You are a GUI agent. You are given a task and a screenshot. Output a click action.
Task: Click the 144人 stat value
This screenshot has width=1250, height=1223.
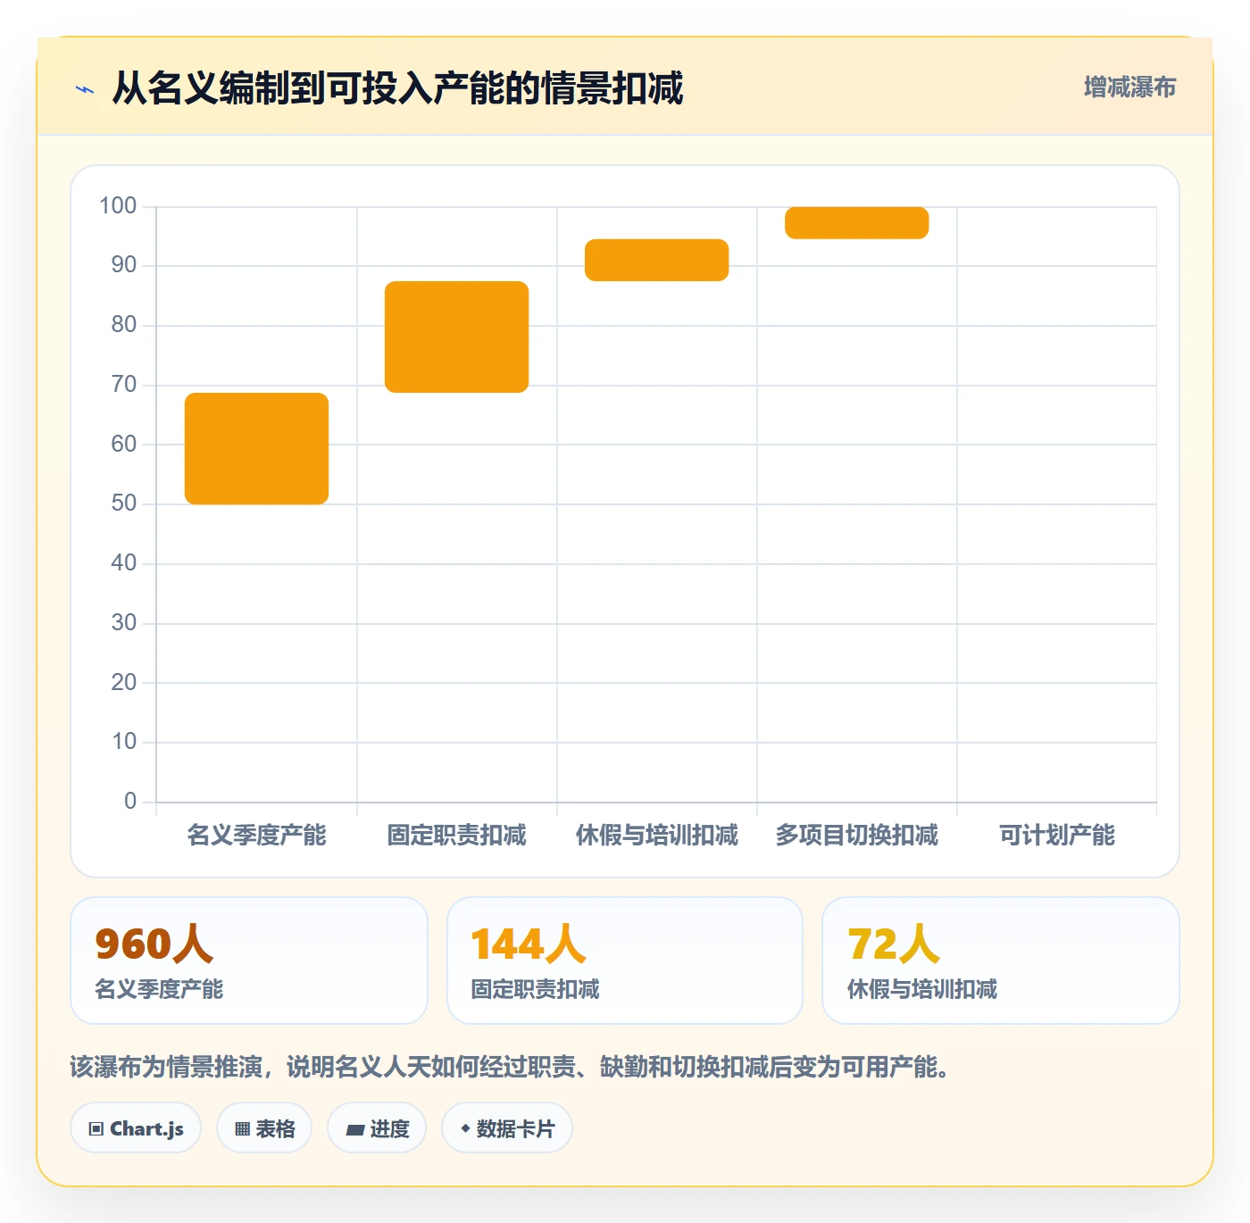click(529, 944)
